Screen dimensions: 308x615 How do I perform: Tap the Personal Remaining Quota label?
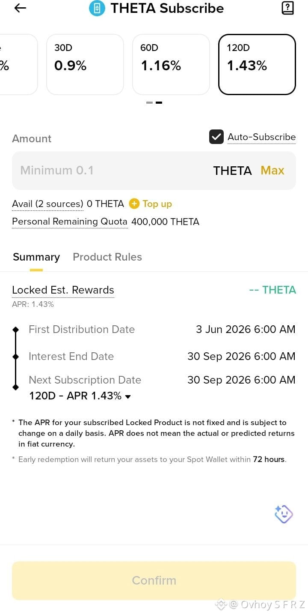(70, 222)
